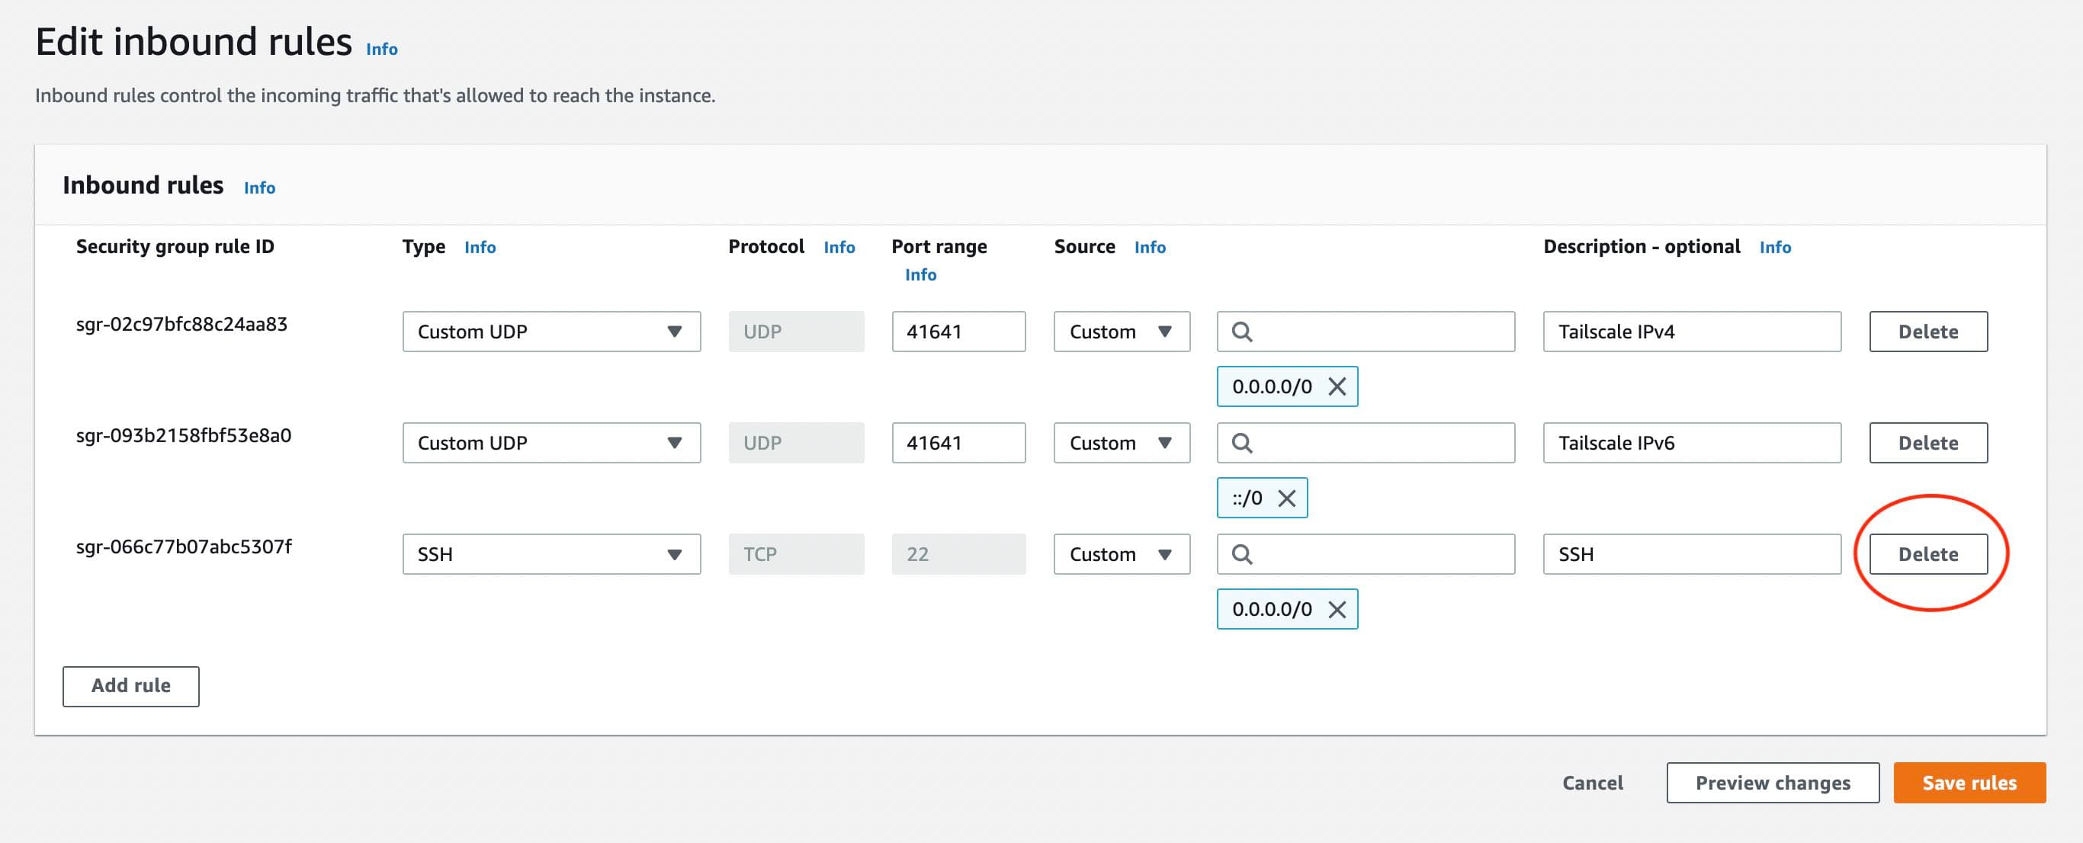2083x843 pixels.
Task: Preview changes before saving
Action: (x=1772, y=782)
